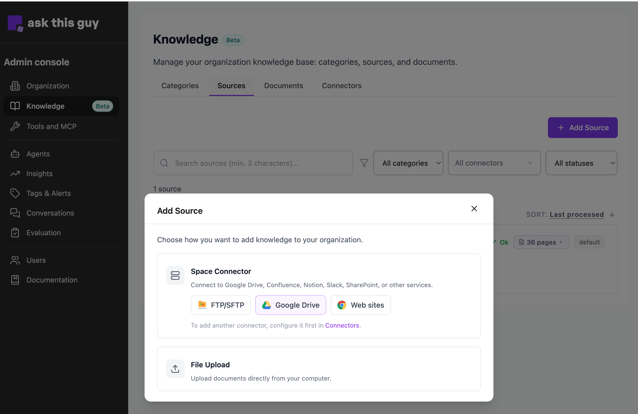Choose the Web sites connector
Viewport: 638px width, 414px height.
point(360,305)
